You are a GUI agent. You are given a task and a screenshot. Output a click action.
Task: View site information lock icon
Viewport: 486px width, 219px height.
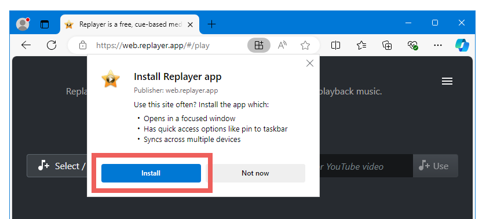click(82, 45)
